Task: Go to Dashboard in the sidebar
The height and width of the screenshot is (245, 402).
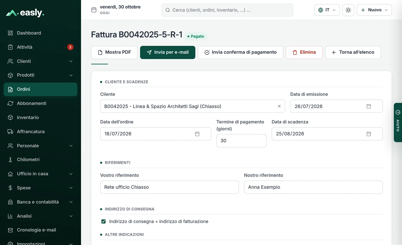Action: pyautogui.click(x=41, y=33)
